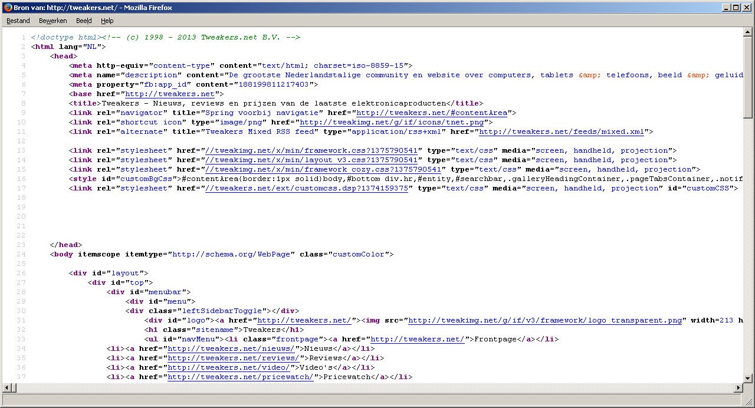Open the #contentArea navigator link

click(x=431, y=113)
